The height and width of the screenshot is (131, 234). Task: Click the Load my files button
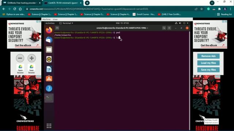(x=208, y=63)
